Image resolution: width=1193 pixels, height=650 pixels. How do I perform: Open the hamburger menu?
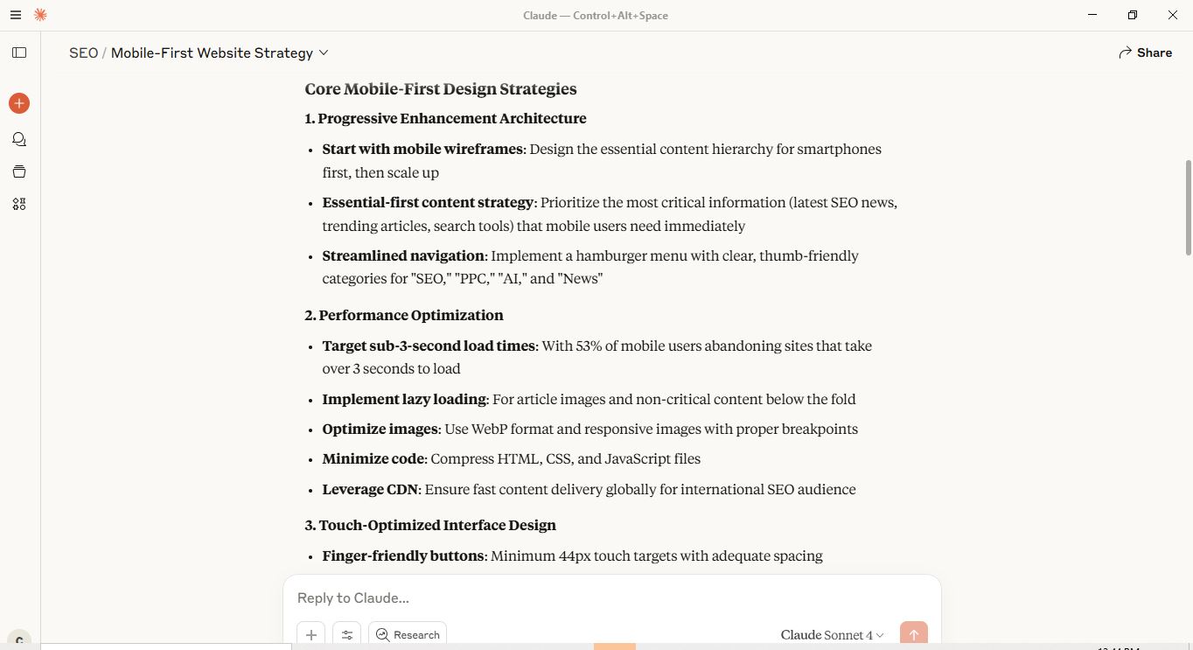click(x=15, y=15)
